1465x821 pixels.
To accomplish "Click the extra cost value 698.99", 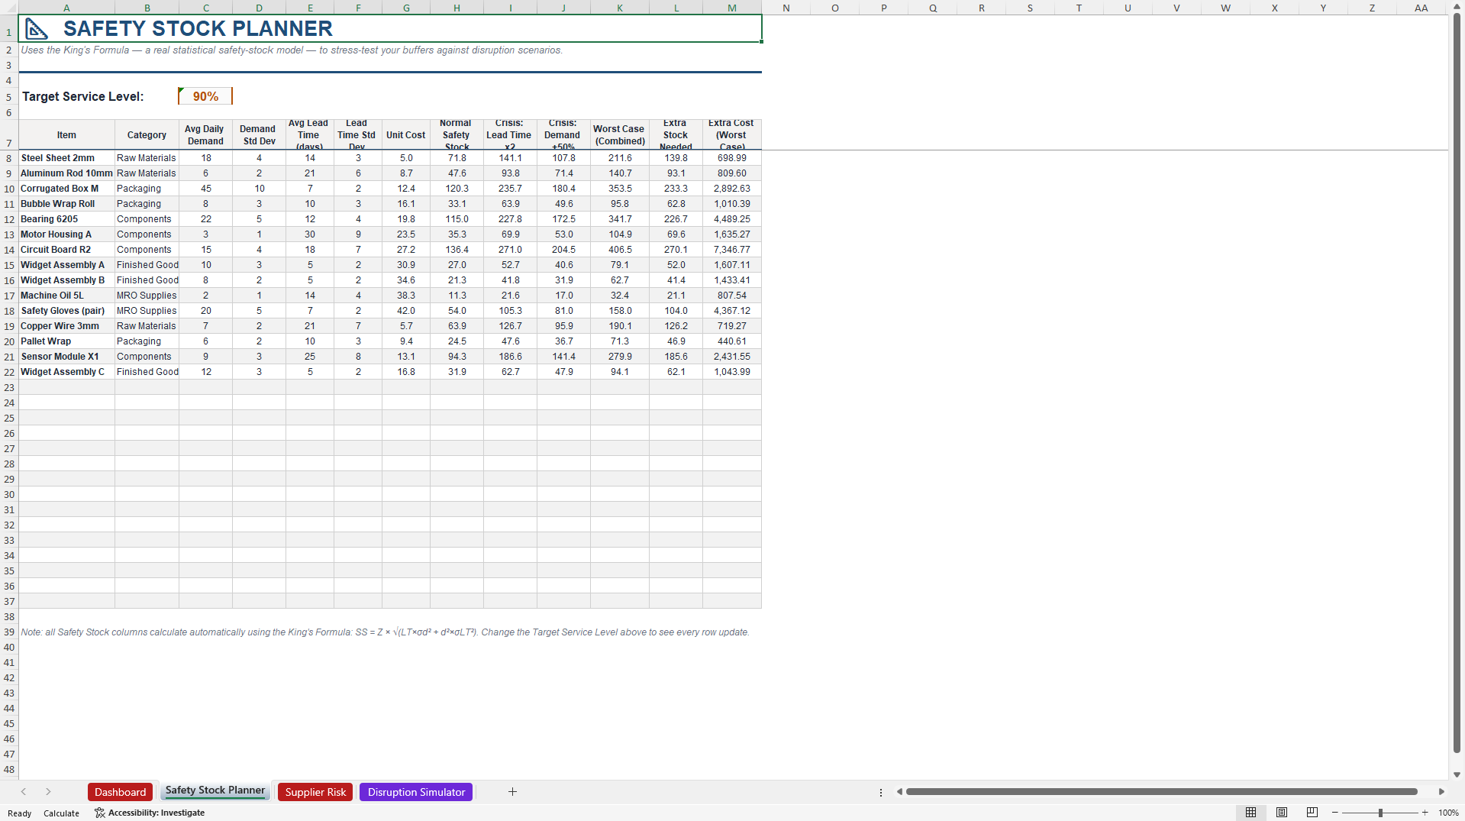I will pos(731,158).
